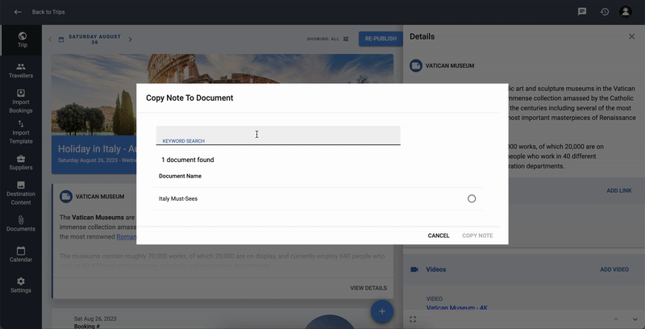The image size is (645, 329).
Task: Open the Documents paperclip icon
Action: click(21, 223)
